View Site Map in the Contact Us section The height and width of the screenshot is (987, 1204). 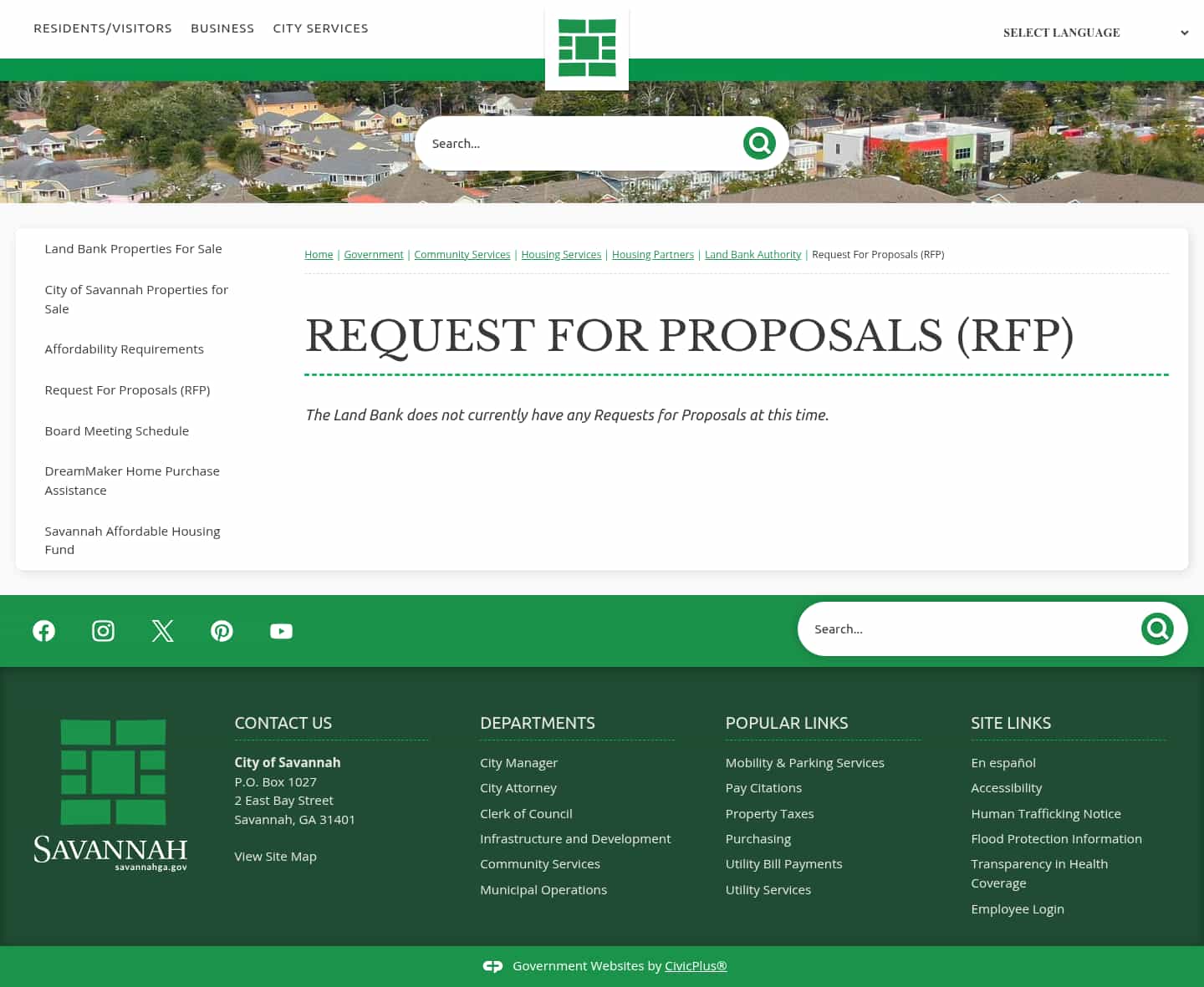click(x=275, y=856)
